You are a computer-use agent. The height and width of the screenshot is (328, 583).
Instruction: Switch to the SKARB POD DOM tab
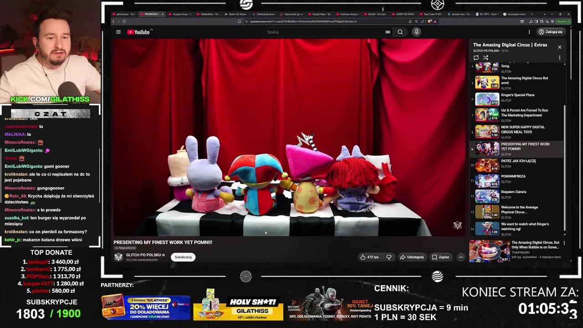coord(403,14)
